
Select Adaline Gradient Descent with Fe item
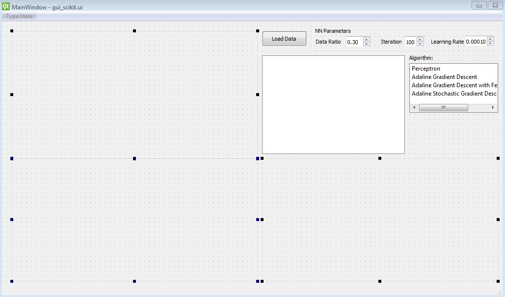coord(452,85)
